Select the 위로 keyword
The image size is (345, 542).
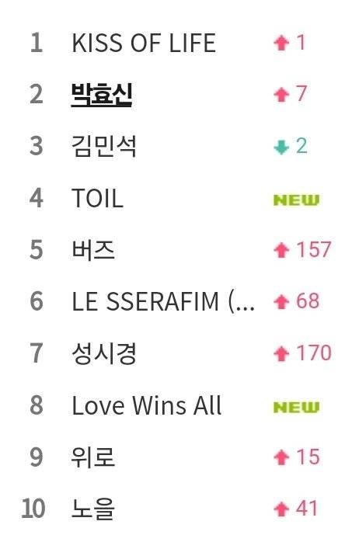(x=92, y=457)
